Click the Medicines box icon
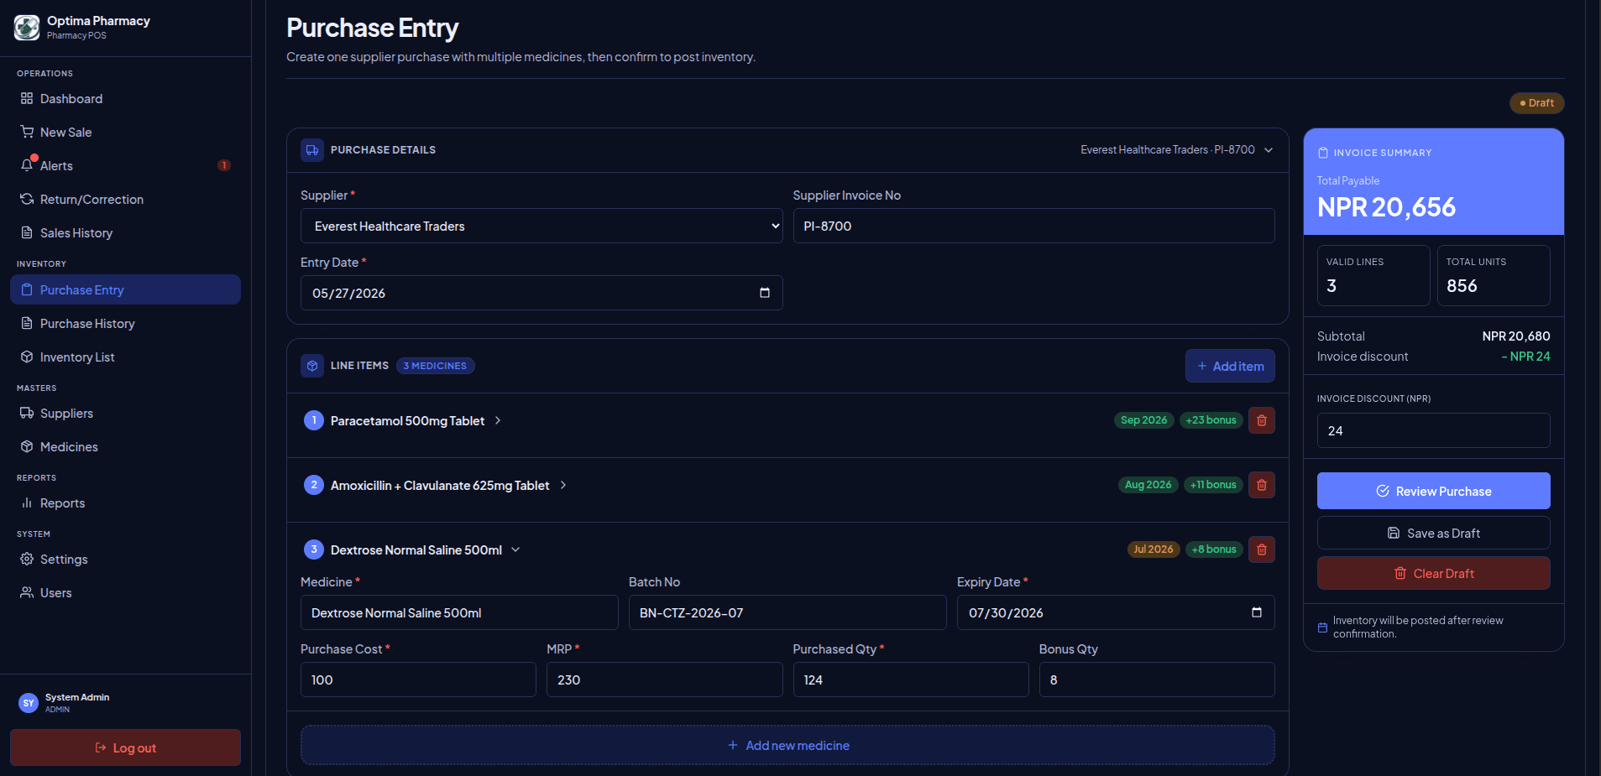 pyautogui.click(x=27, y=446)
